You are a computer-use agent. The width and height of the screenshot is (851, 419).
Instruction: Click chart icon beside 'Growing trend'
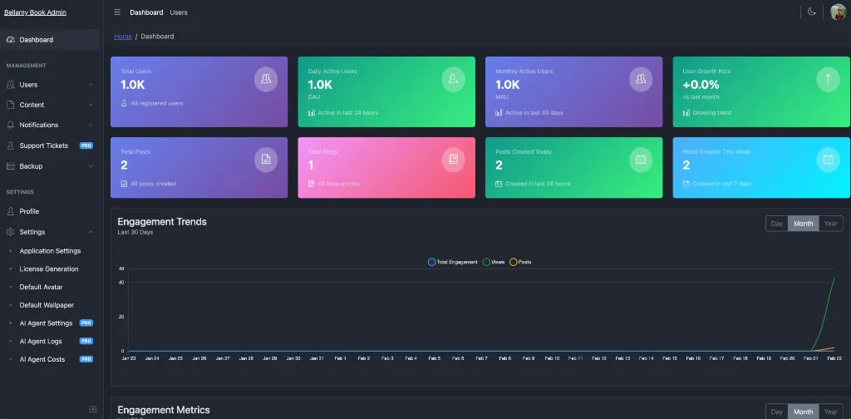tap(686, 113)
